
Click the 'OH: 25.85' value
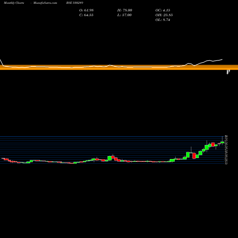point(164,15)
